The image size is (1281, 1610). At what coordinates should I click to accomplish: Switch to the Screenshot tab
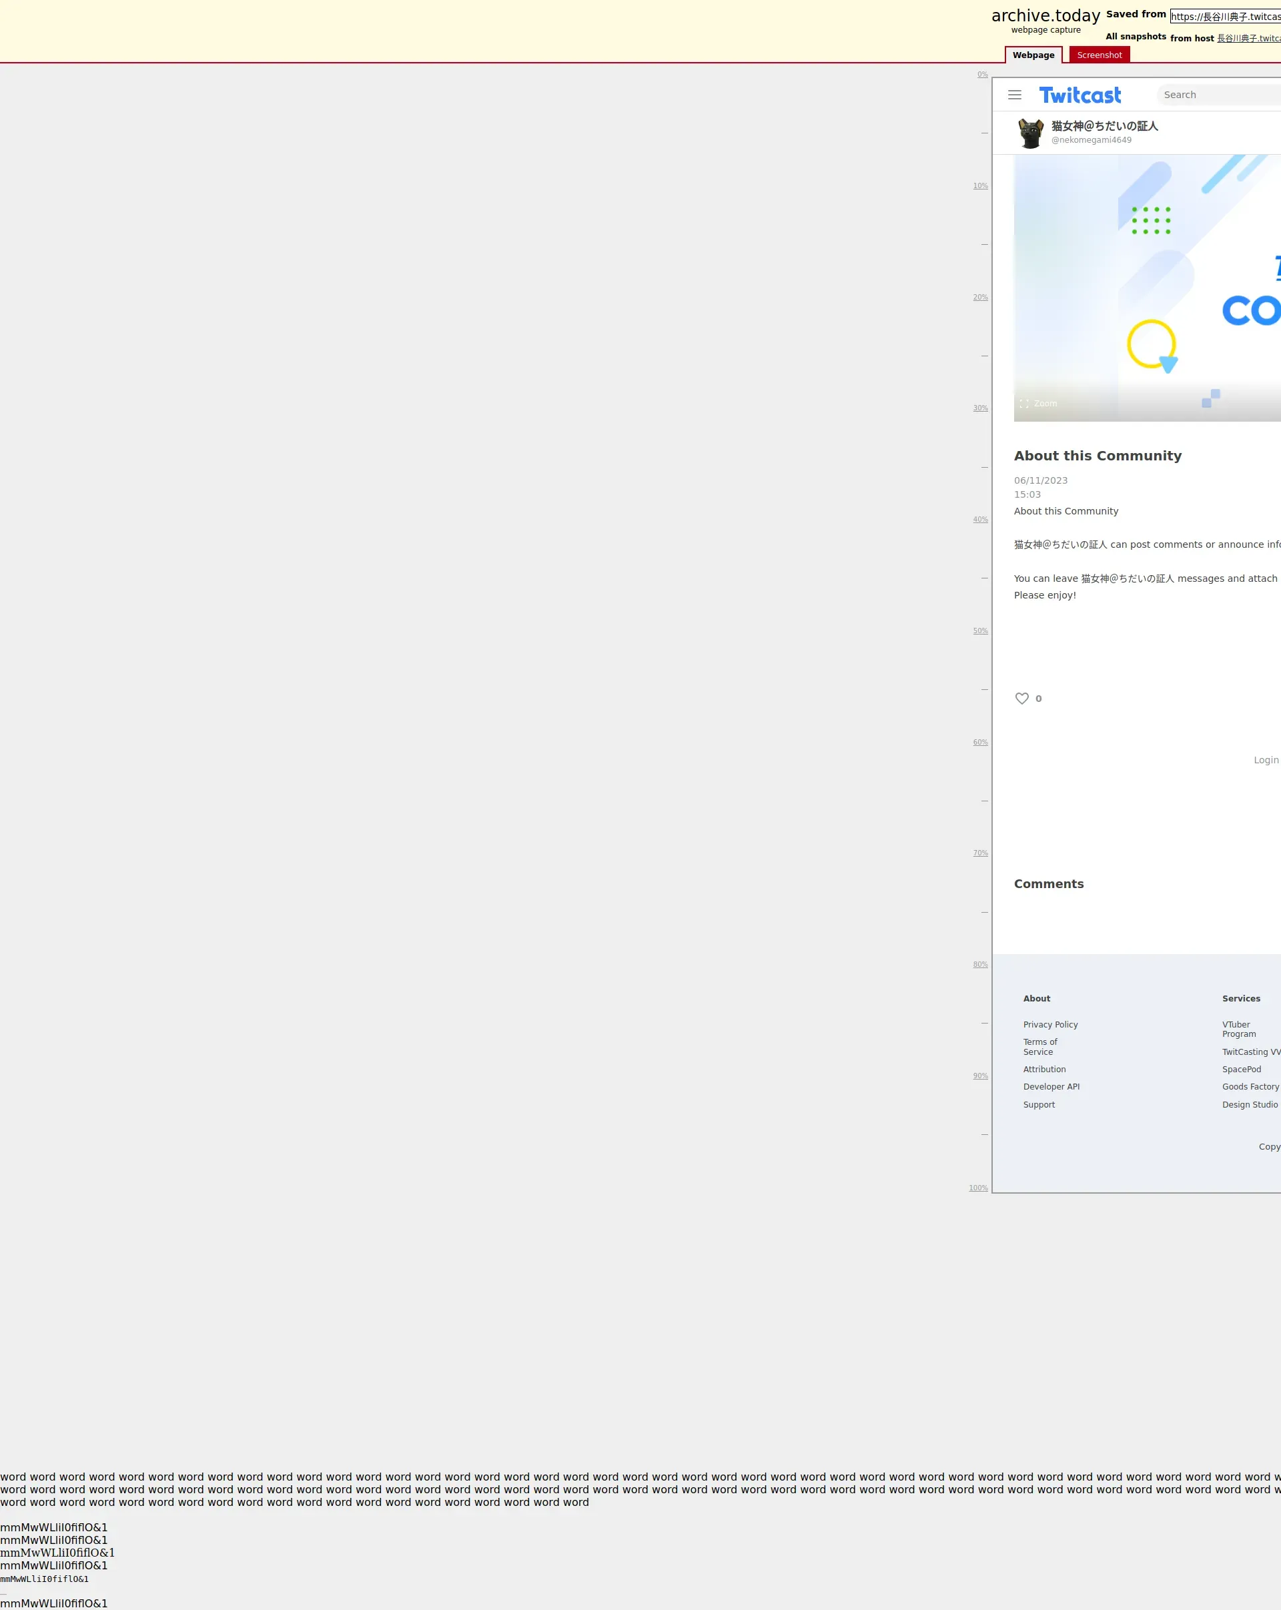coord(1099,55)
